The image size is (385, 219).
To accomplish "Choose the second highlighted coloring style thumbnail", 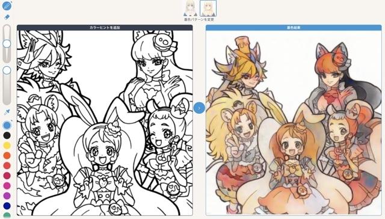I will (208, 8).
